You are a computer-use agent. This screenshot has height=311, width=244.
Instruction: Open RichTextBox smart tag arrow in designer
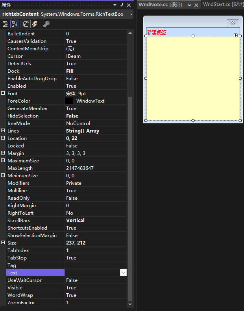point(236,35)
